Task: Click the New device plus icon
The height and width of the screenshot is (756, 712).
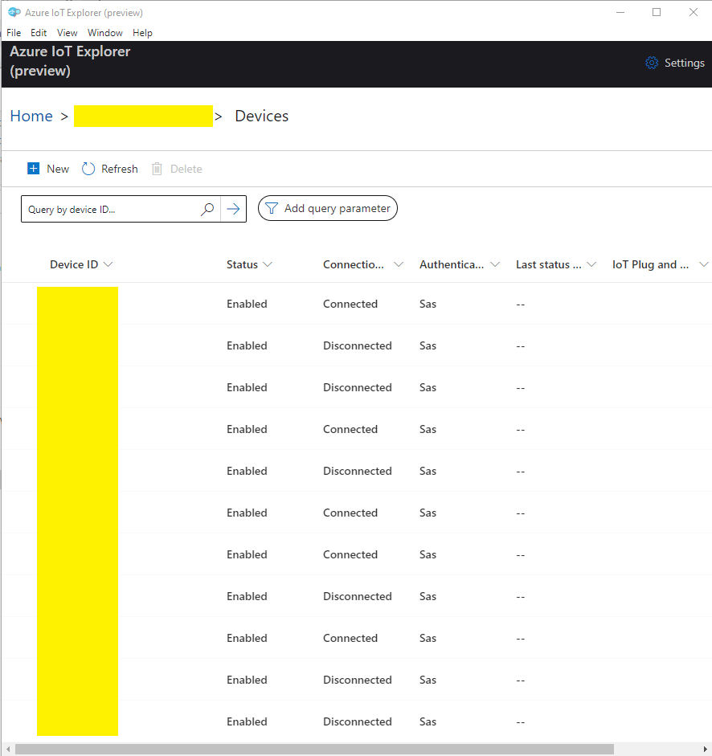Action: point(34,169)
